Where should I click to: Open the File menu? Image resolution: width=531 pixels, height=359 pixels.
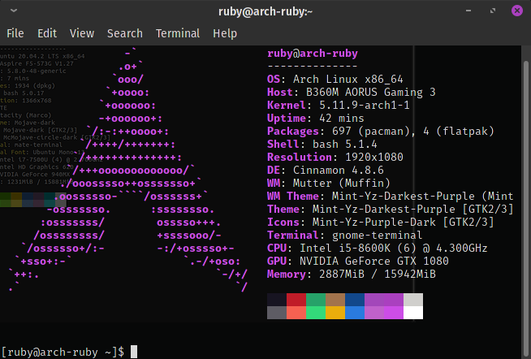coord(15,33)
